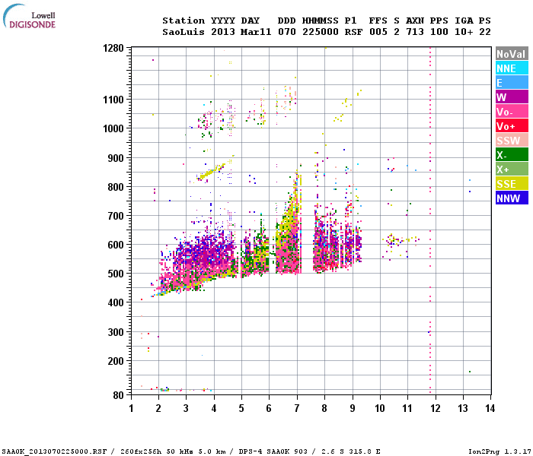Screen dimensions: 533x456
Task: Click the Lowell Digisonde logo
Action: pyautogui.click(x=29, y=16)
